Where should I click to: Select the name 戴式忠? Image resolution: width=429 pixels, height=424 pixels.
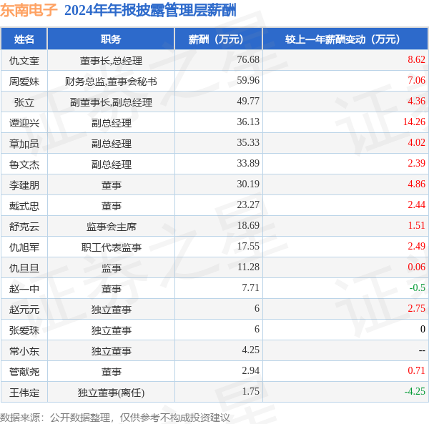pyautogui.click(x=24, y=206)
